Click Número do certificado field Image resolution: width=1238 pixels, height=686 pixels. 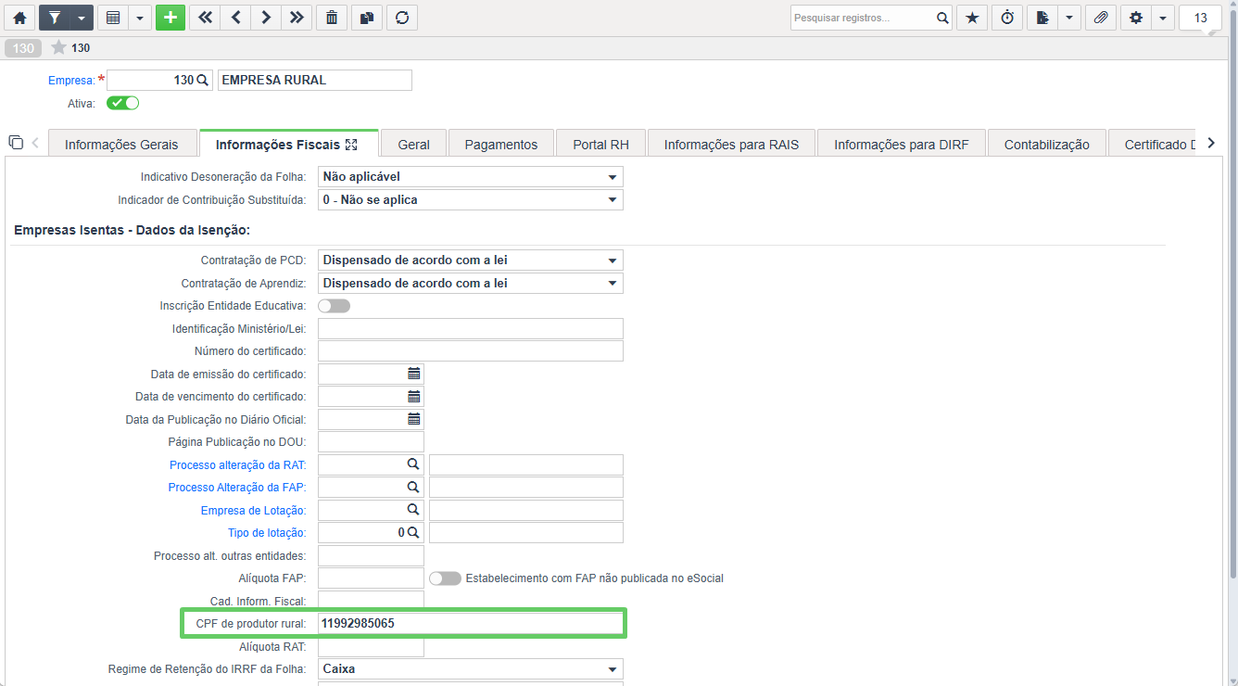471,350
